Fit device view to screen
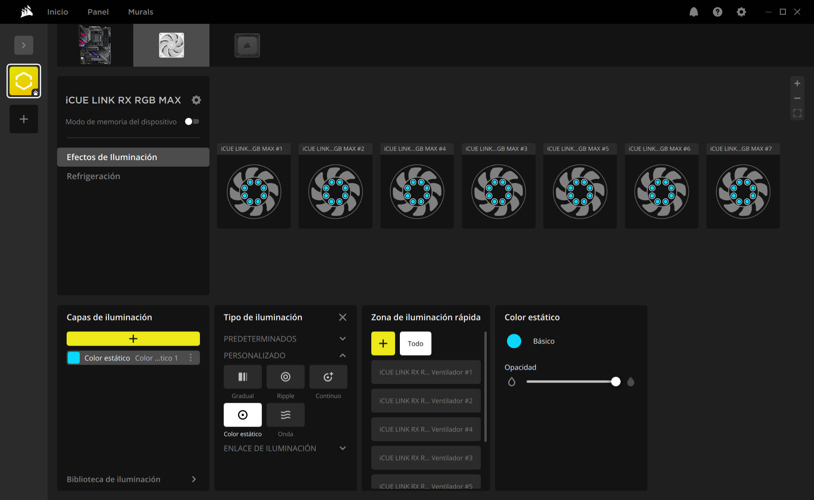The image size is (814, 500). tap(797, 113)
